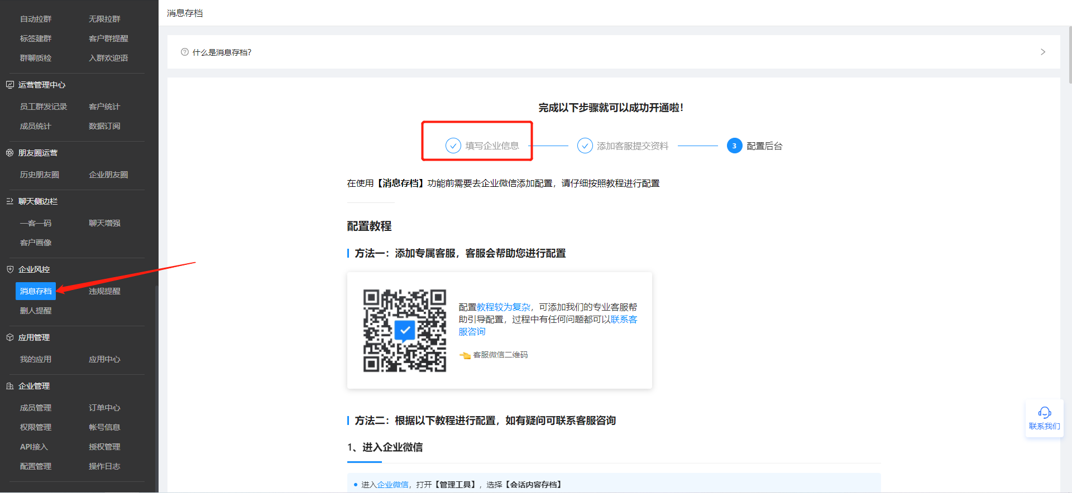Open 成员统计 menu item
This screenshot has height=493, width=1072.
click(36, 126)
